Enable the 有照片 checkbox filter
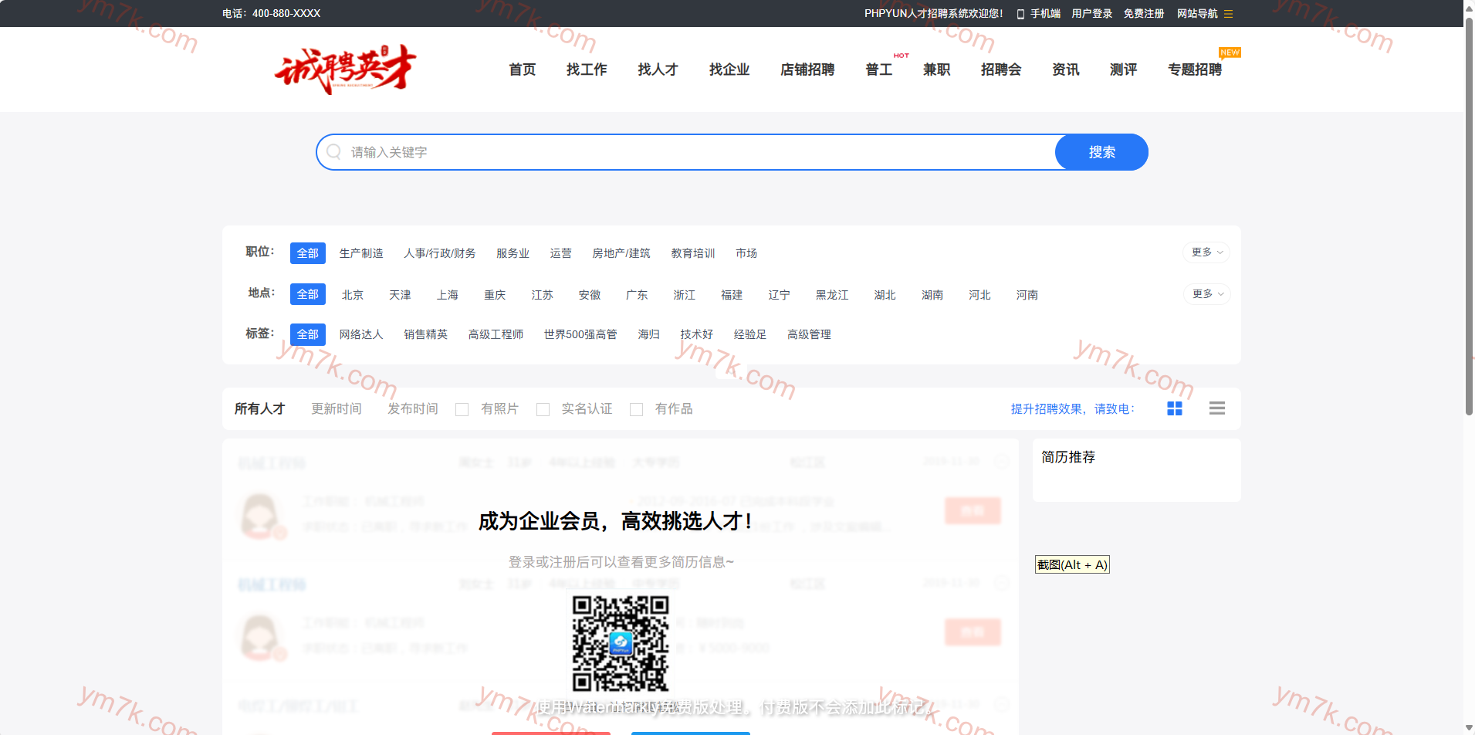The width and height of the screenshot is (1475, 735). click(x=462, y=409)
